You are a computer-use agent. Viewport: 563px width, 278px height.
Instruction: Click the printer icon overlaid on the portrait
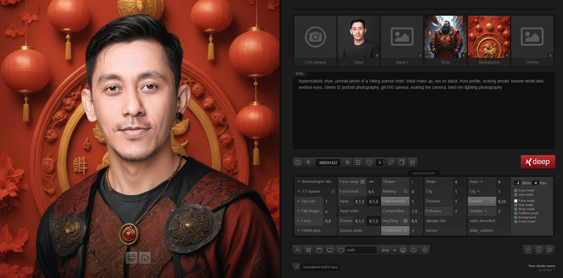[132, 258]
